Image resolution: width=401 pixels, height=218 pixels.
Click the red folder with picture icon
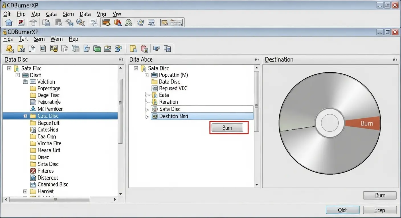[145, 49]
